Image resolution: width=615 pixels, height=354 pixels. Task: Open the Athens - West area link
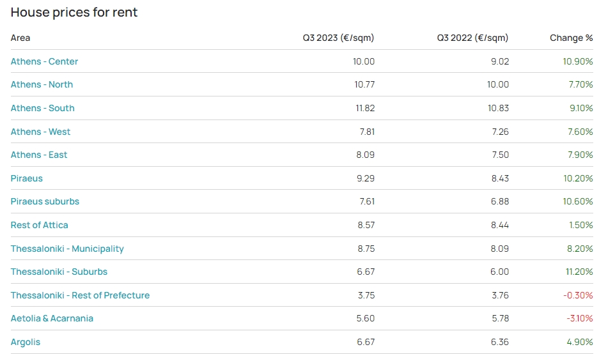[x=40, y=132]
